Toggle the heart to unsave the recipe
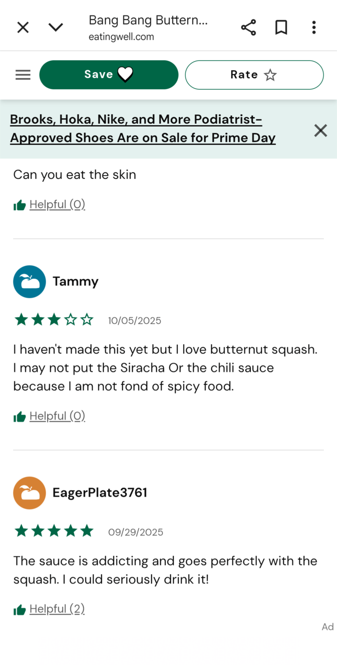The width and height of the screenshot is (337, 665). 124,74
